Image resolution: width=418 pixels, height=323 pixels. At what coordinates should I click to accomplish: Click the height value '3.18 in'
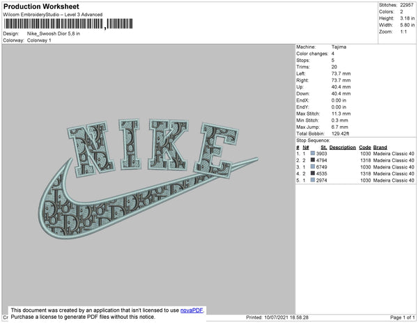tap(408, 18)
